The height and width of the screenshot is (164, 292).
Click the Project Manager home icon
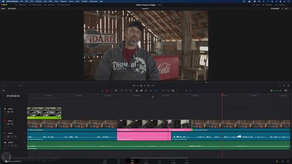[x=282, y=161]
